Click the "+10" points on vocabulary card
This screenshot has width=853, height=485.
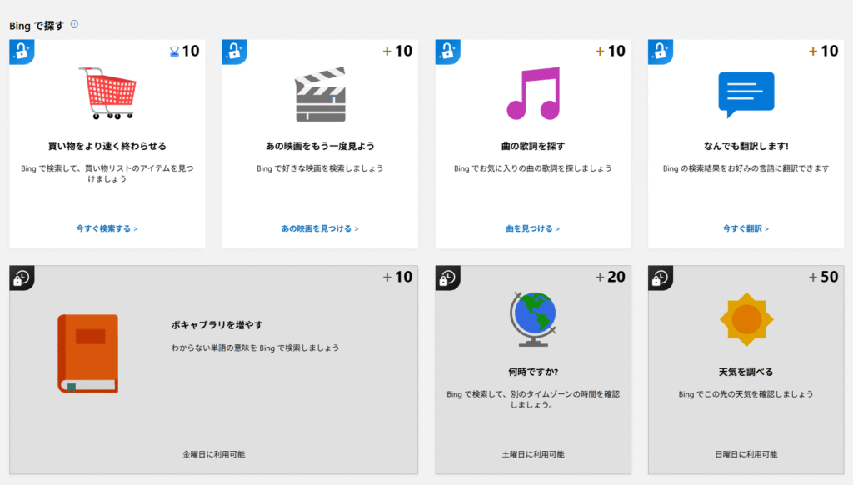pos(397,277)
